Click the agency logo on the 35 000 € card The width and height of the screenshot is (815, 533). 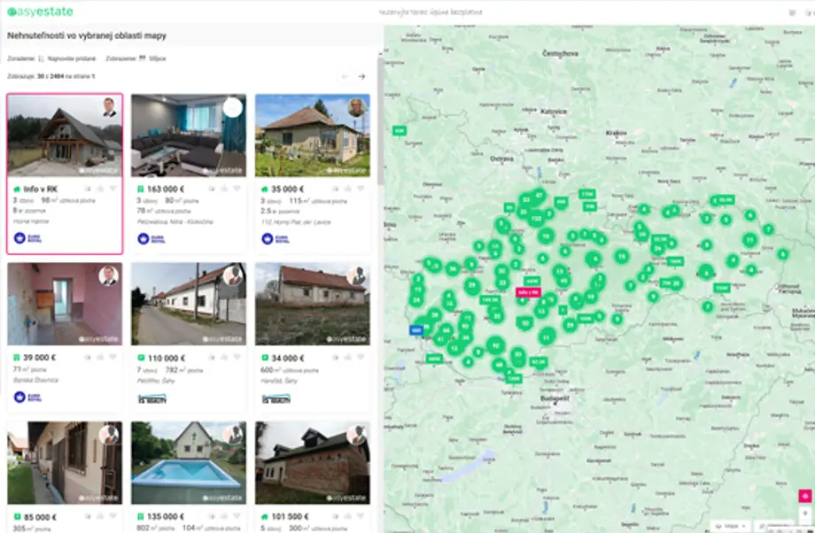click(276, 239)
